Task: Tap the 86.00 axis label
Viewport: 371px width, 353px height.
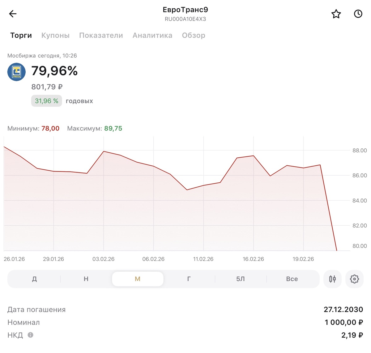Action: [360, 175]
